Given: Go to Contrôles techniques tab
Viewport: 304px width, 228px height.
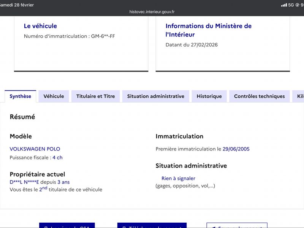Looking at the screenshot, I should pyautogui.click(x=259, y=96).
